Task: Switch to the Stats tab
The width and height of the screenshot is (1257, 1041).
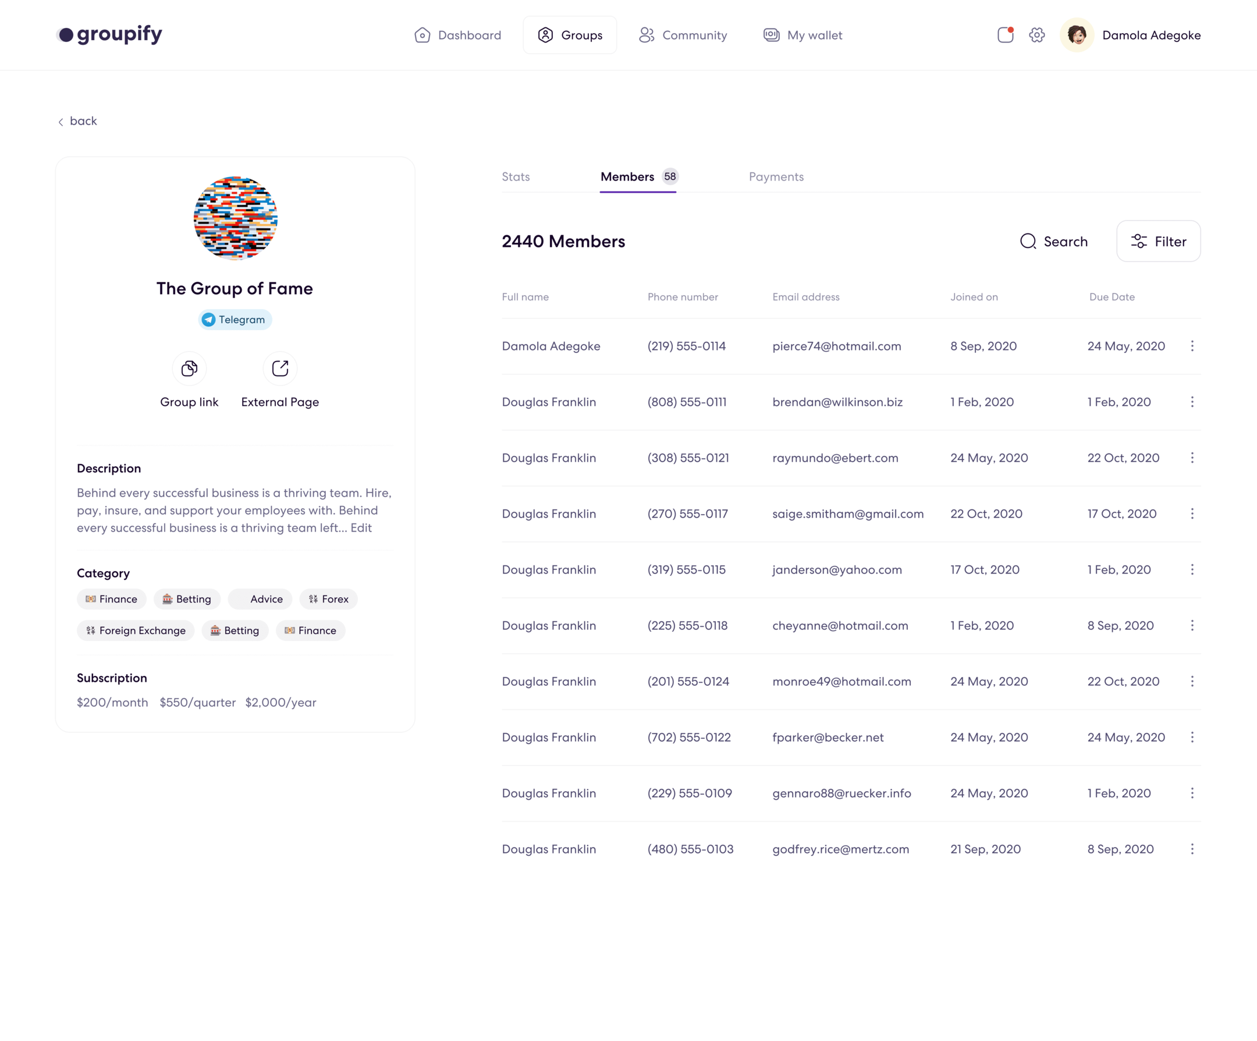Action: click(516, 175)
